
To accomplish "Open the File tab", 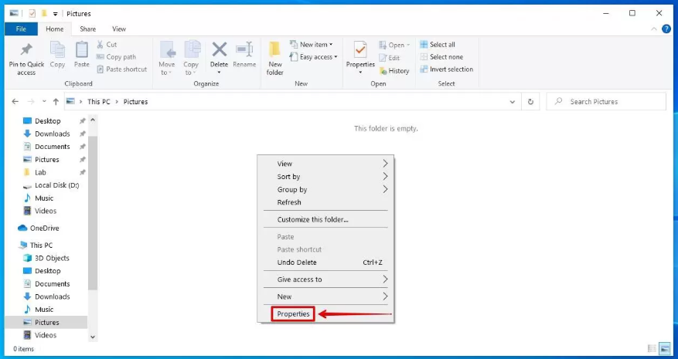I will (x=21, y=29).
